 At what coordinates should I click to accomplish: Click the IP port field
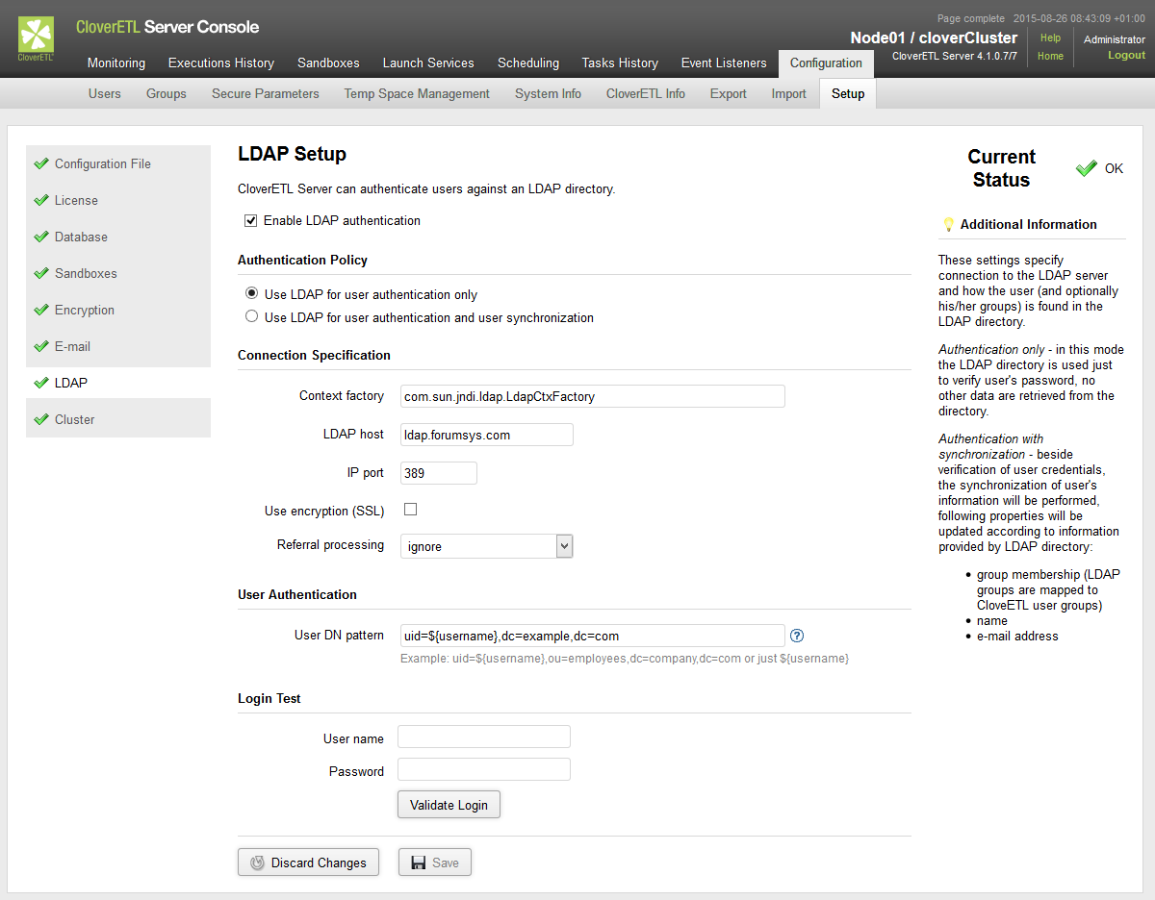[x=439, y=473]
